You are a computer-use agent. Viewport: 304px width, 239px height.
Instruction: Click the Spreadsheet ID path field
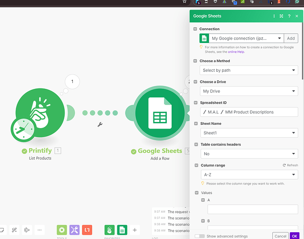(x=249, y=112)
